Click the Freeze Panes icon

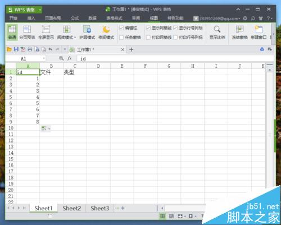[239, 29]
